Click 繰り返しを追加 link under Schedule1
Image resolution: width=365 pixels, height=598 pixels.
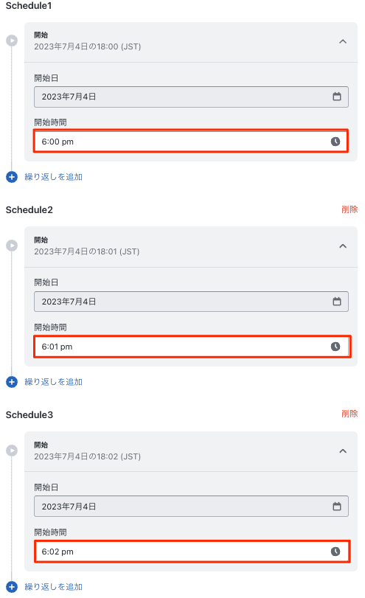click(x=53, y=177)
